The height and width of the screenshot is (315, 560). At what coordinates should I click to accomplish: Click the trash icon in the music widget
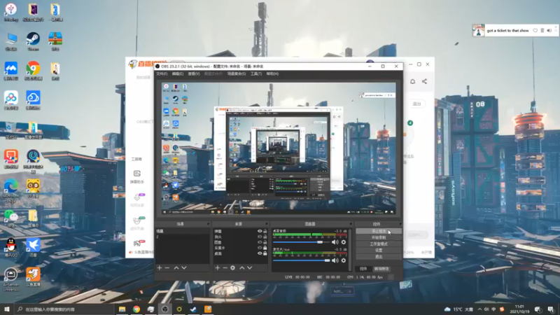542,31
